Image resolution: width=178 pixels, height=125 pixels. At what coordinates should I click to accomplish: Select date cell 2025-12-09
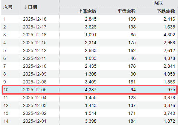[x=35, y=74]
